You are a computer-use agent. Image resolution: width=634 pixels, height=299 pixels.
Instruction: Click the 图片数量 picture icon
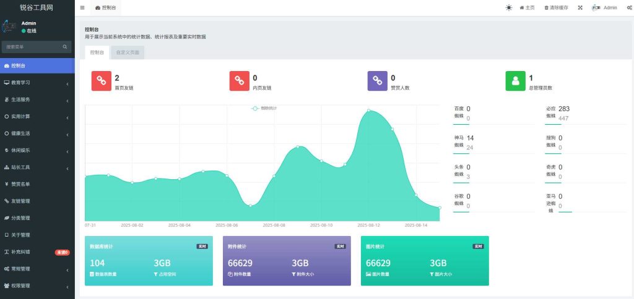[x=368, y=274]
